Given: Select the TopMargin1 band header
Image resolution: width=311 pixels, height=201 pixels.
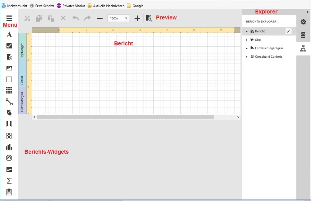Looking at the screenshot, I should pos(22,46).
